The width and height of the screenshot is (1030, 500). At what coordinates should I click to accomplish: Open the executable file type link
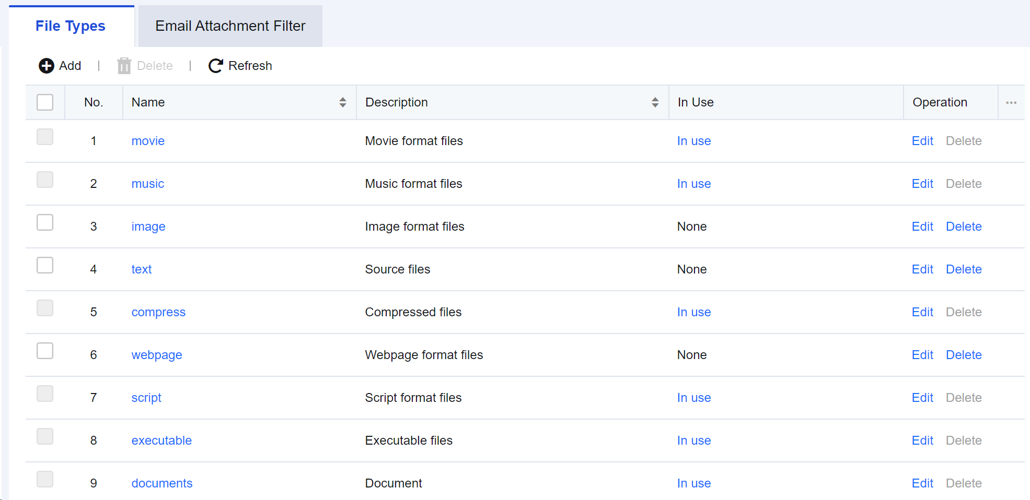click(161, 441)
